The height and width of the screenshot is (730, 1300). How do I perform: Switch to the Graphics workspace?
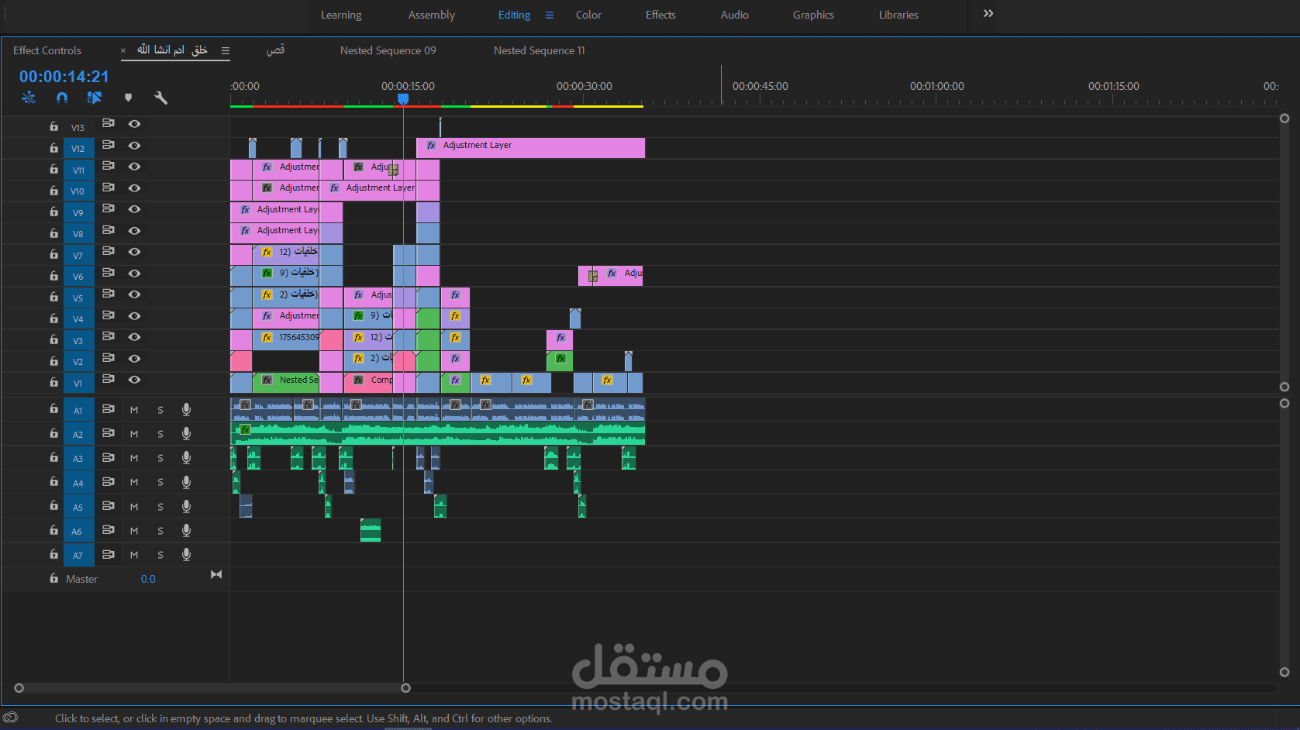[813, 15]
